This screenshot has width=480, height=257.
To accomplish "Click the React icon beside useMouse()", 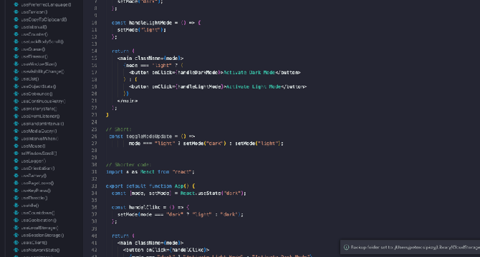I will coord(16,146).
